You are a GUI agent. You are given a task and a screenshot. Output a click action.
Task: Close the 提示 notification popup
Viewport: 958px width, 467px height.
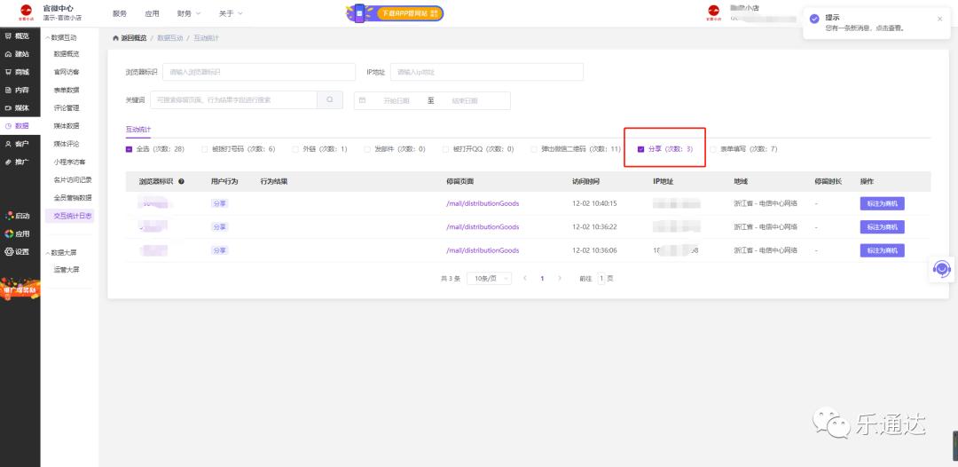tap(940, 19)
